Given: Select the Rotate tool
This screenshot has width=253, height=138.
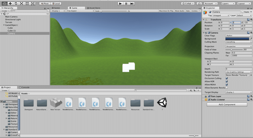Looking at the screenshot, I should (x=16, y=3).
